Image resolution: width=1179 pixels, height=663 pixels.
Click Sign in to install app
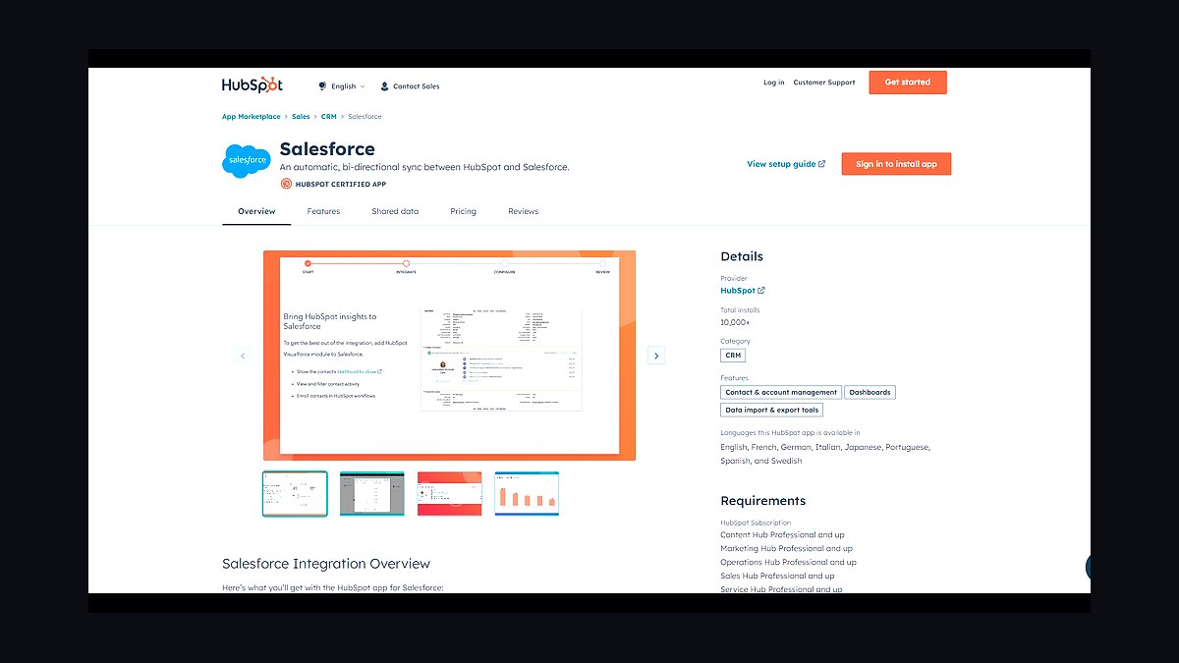point(896,164)
